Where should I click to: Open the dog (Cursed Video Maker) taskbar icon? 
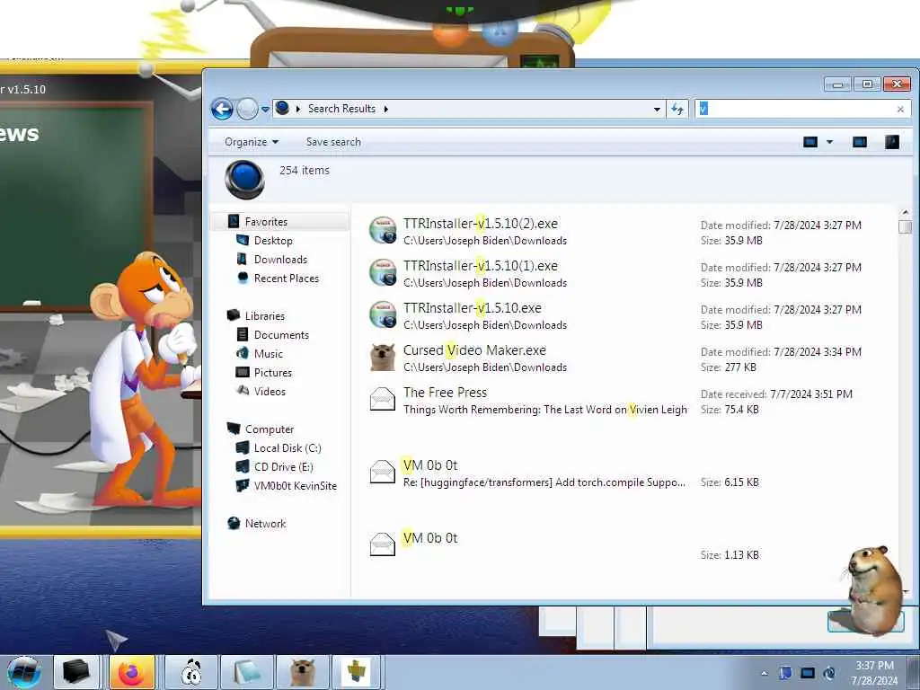[x=302, y=672]
